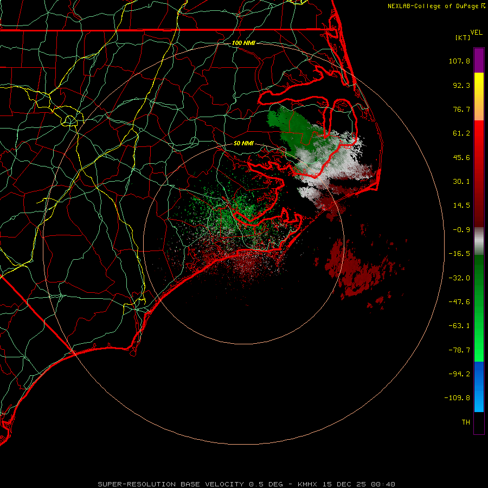Click the -47.6 velocity scale value
This screenshot has width=488, height=488.
pos(459,302)
